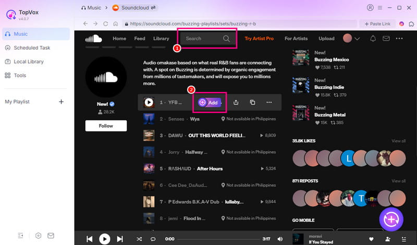
Task: Skip to next track in player
Action: (120, 239)
